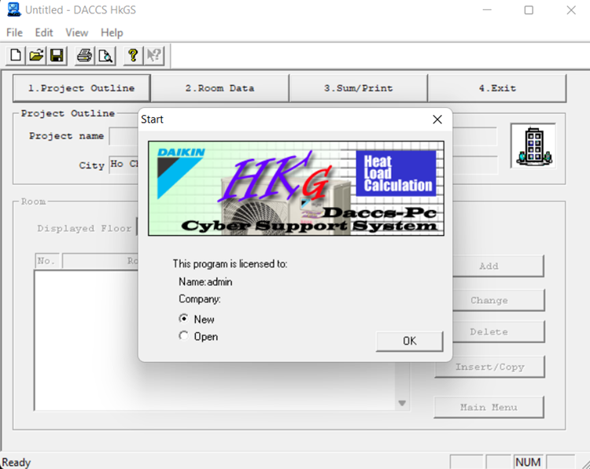Viewport: 590px width, 469px height.
Task: Select the Open radio button
Action: point(183,336)
